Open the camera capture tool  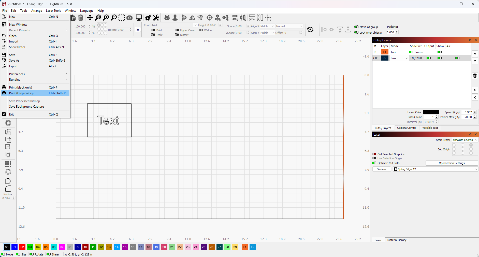(129, 18)
